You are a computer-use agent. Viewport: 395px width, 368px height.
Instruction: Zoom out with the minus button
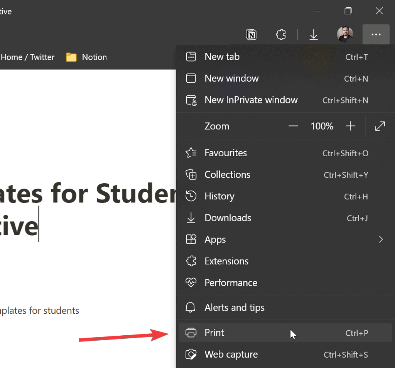tap(293, 126)
